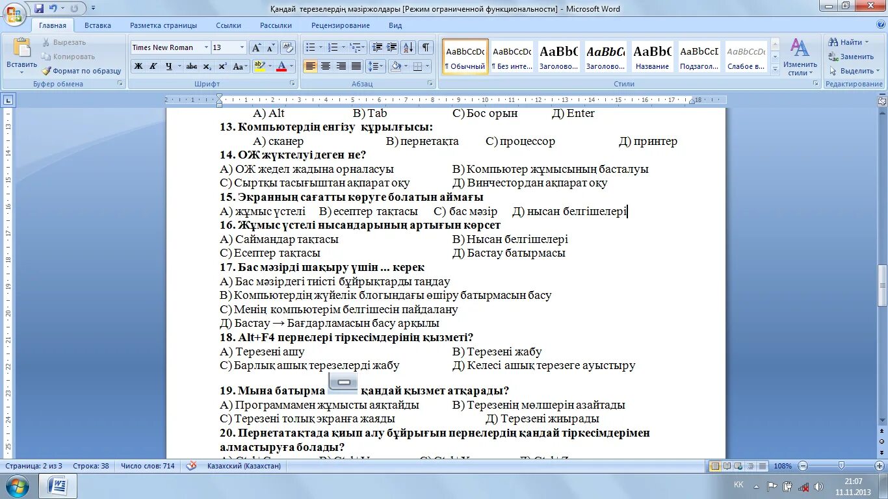Click the Paste (Вставить) clipboard icon

click(x=22, y=48)
